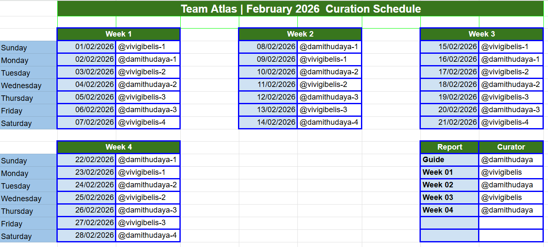Viewport: 548px width, 247px height.
Task: Click the date cell 01/02/2026
Action: coord(86,47)
